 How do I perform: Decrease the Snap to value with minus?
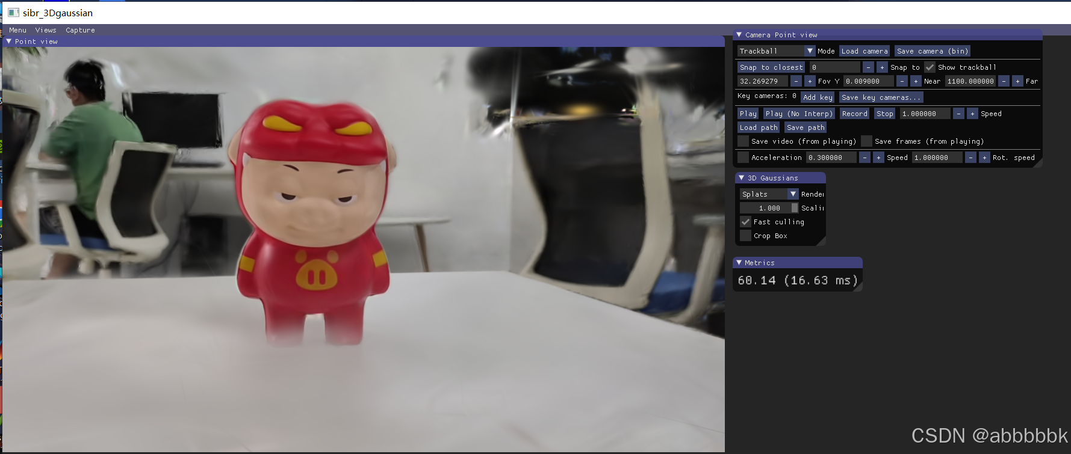pos(868,67)
